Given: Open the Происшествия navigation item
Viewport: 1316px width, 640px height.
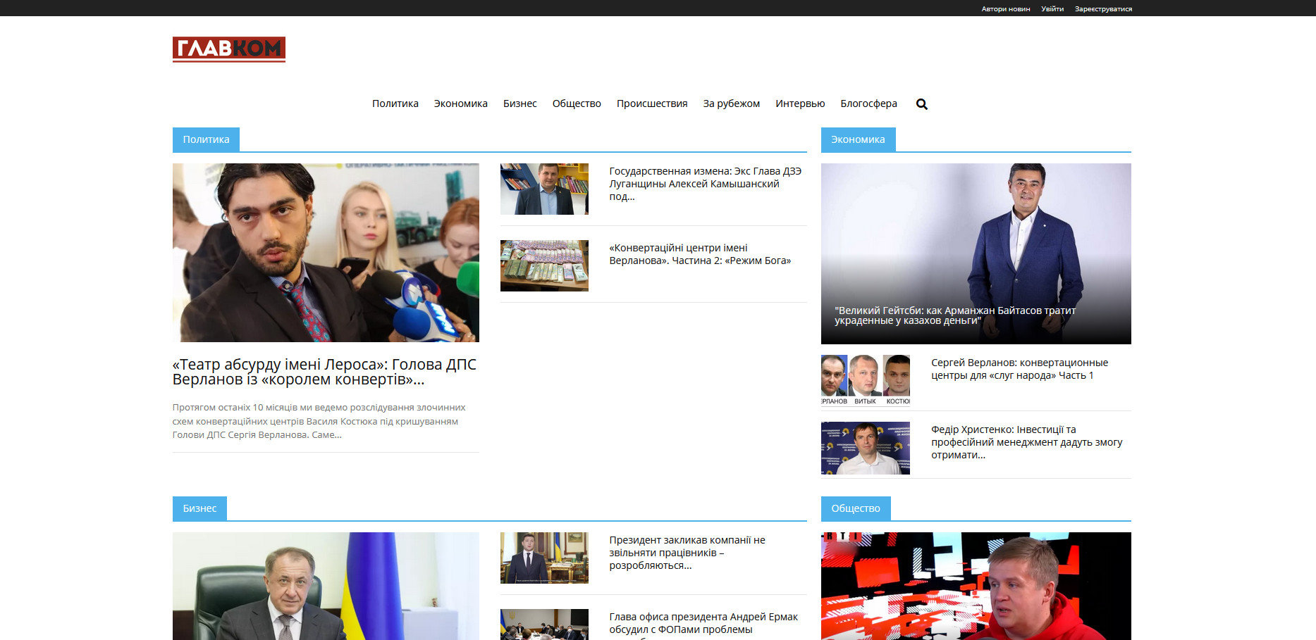Looking at the screenshot, I should point(651,103).
